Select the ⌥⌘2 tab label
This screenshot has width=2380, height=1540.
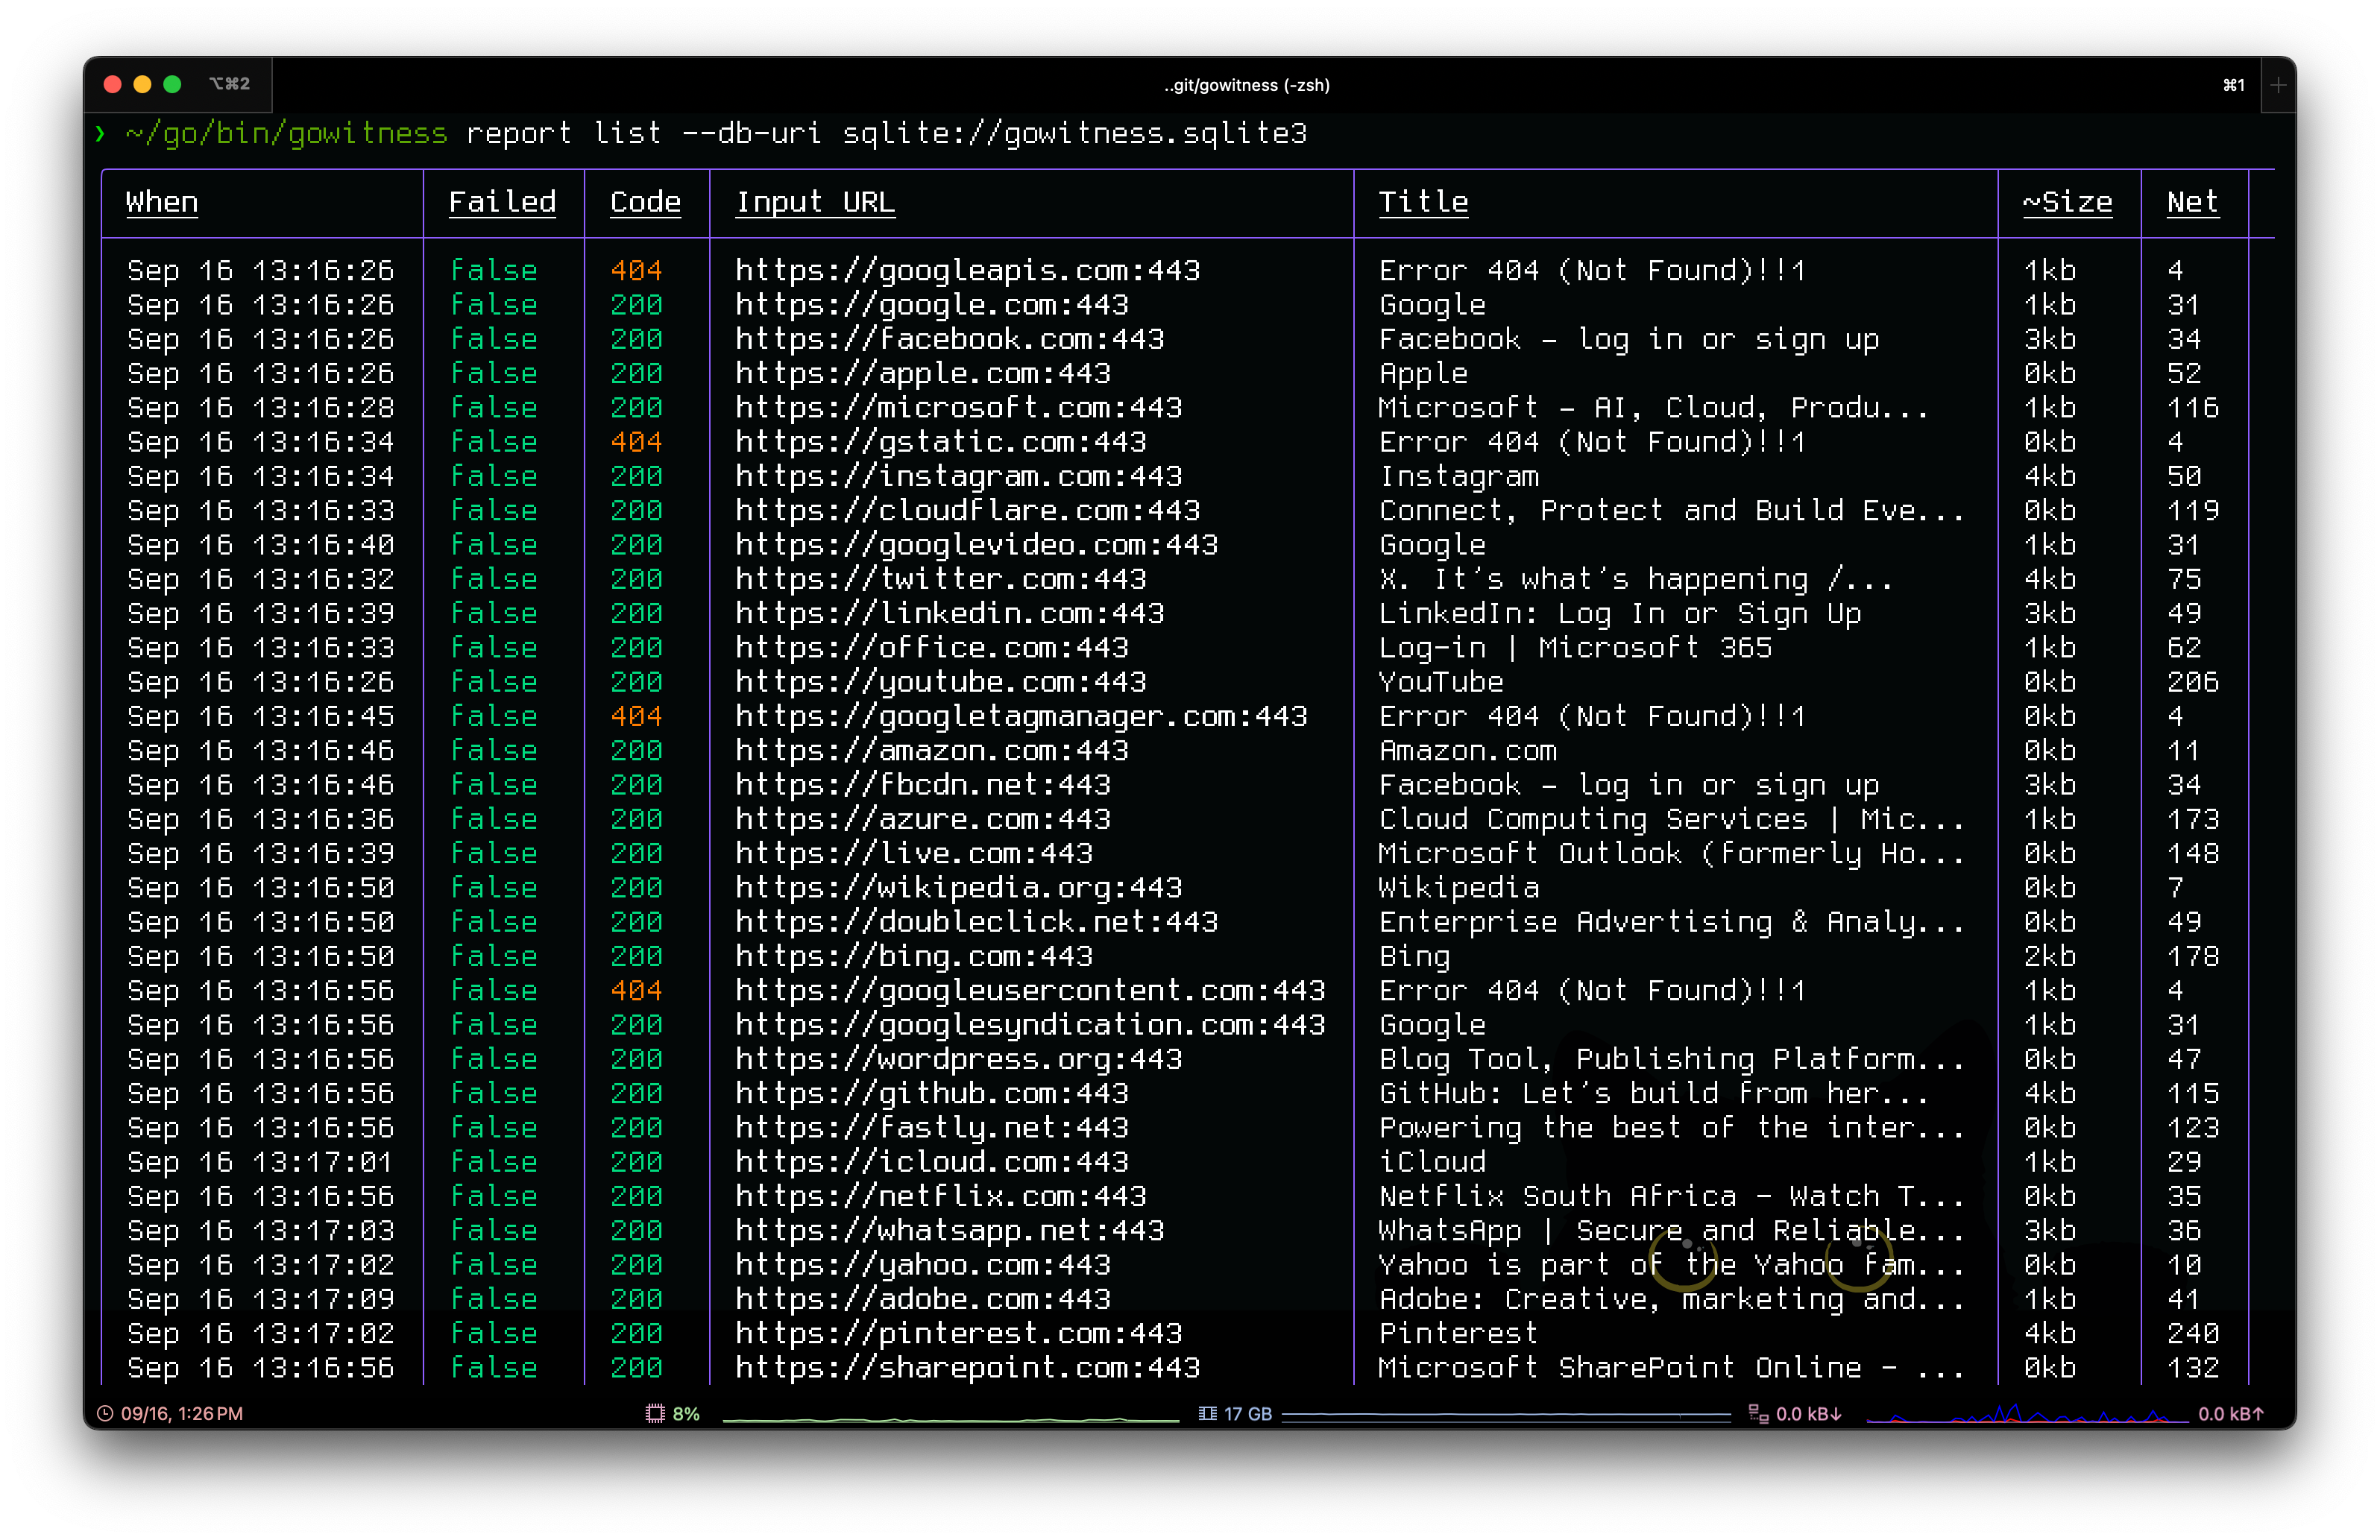click(x=230, y=84)
